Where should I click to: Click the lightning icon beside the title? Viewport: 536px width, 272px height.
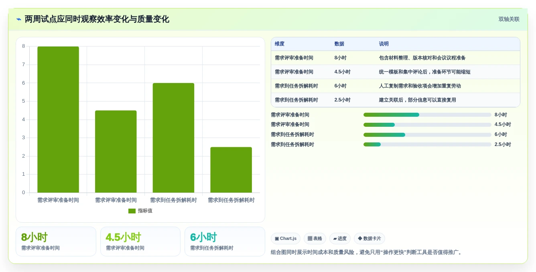pos(19,19)
